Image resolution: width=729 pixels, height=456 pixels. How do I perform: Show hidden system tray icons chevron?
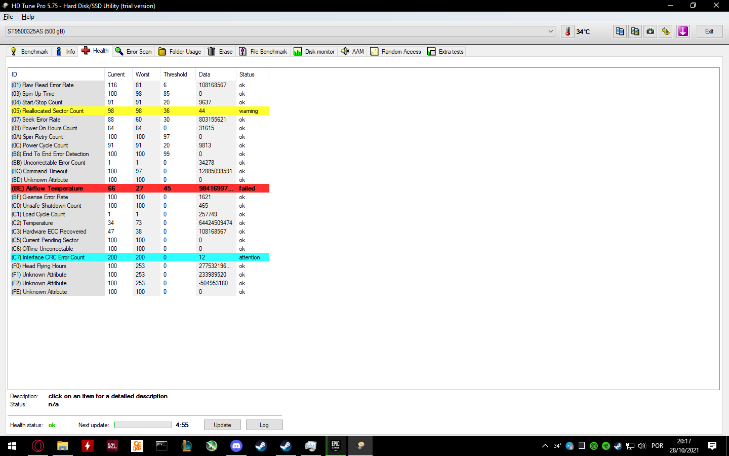545,446
